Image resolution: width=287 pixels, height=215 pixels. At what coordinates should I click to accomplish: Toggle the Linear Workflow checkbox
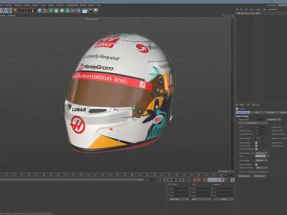[x=257, y=164]
